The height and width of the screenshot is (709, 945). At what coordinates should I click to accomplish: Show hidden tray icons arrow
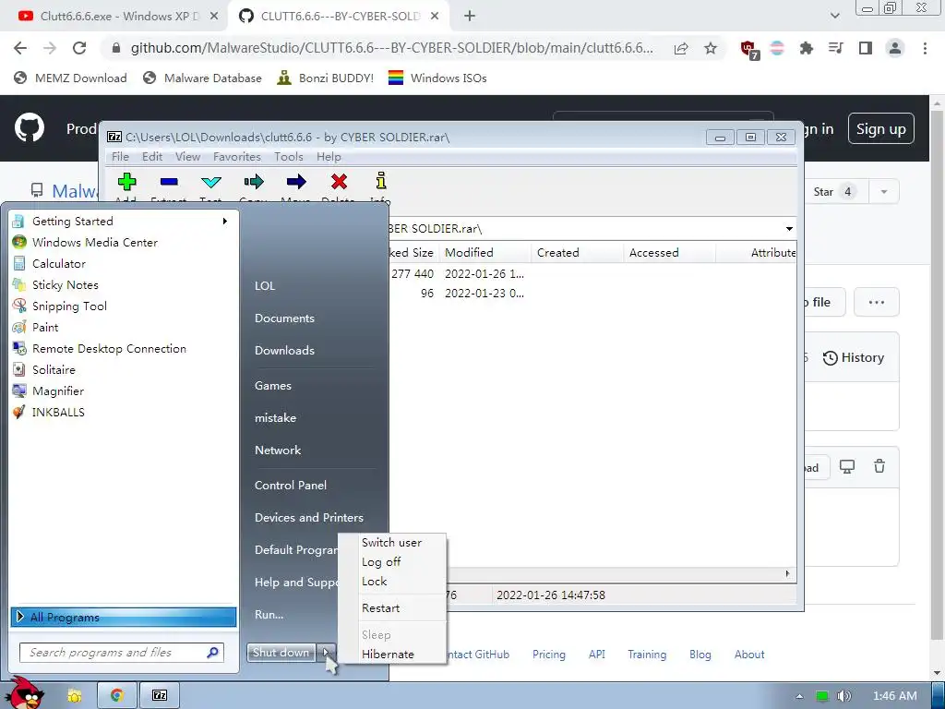800,696
